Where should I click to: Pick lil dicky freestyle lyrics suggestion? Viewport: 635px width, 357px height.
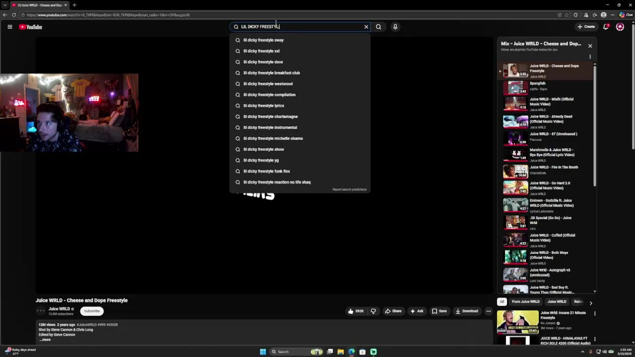[300, 106]
